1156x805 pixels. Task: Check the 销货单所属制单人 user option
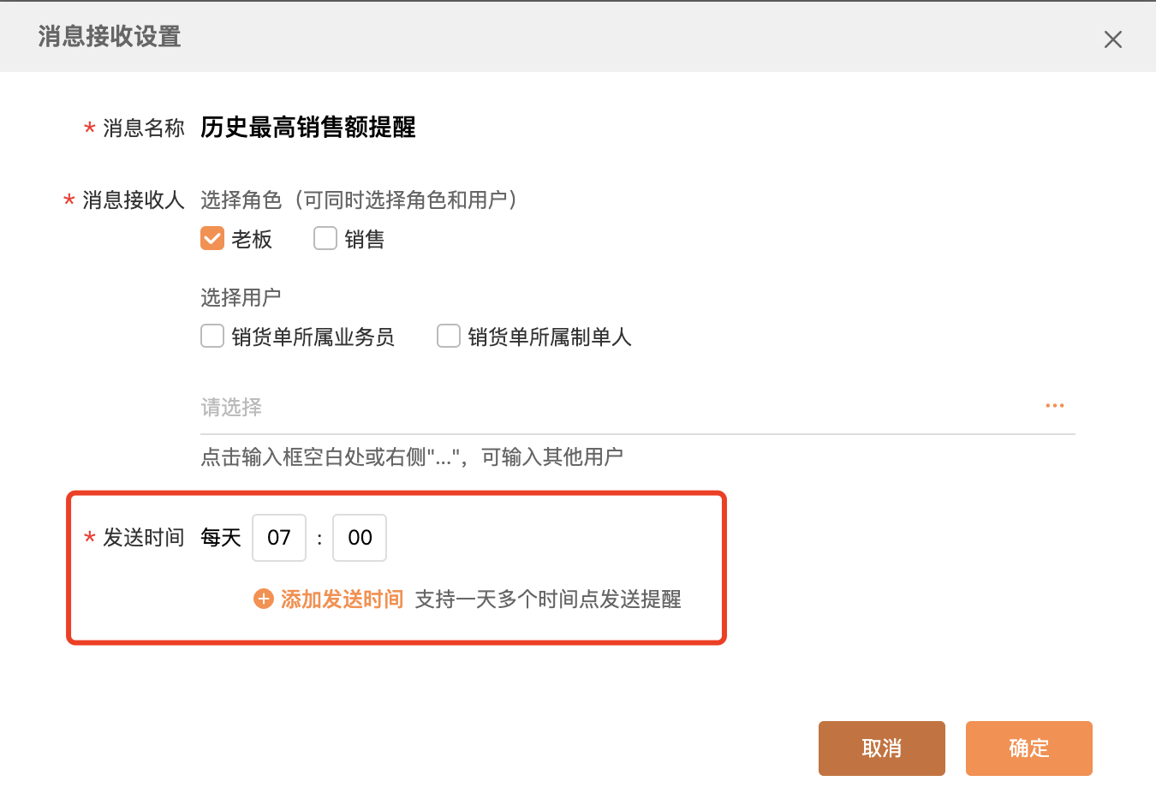(448, 336)
